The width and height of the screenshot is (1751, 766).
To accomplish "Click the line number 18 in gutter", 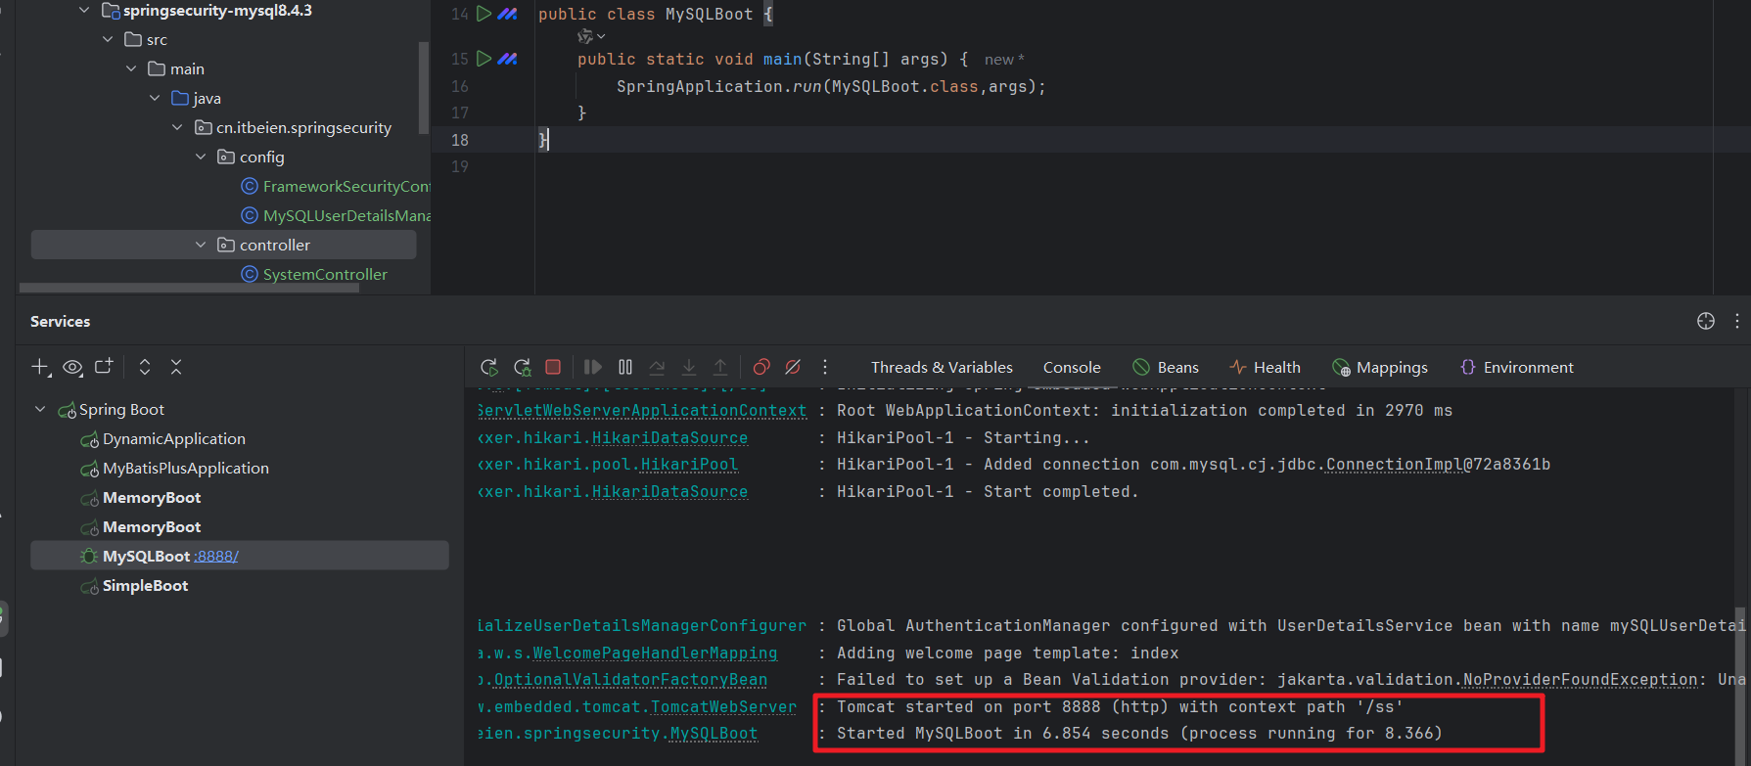I will click(x=460, y=140).
